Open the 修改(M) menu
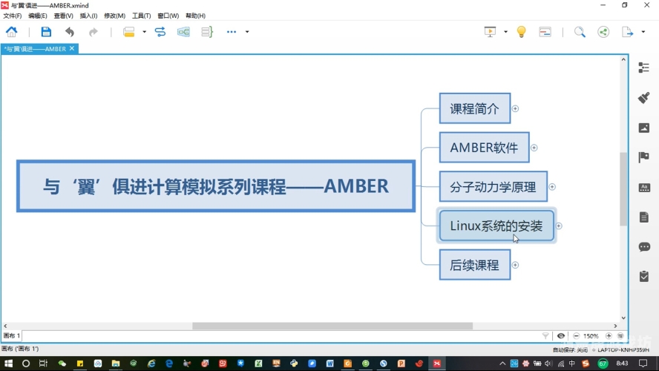Screen dimensions: 659x371 [x=115, y=16]
